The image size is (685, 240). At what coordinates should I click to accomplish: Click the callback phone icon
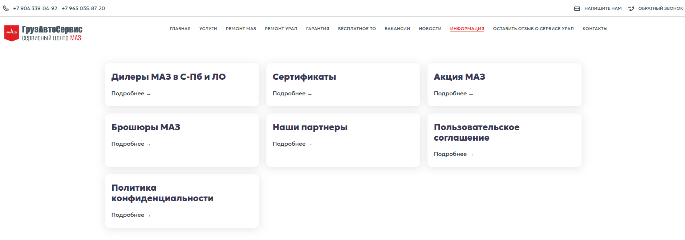[x=631, y=8]
